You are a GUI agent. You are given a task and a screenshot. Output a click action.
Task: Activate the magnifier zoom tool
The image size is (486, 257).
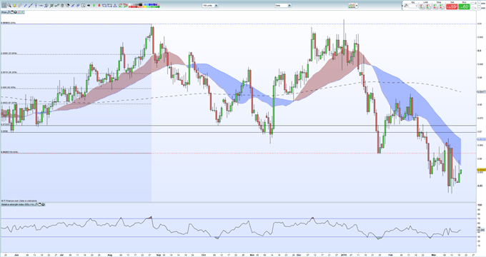9,6
